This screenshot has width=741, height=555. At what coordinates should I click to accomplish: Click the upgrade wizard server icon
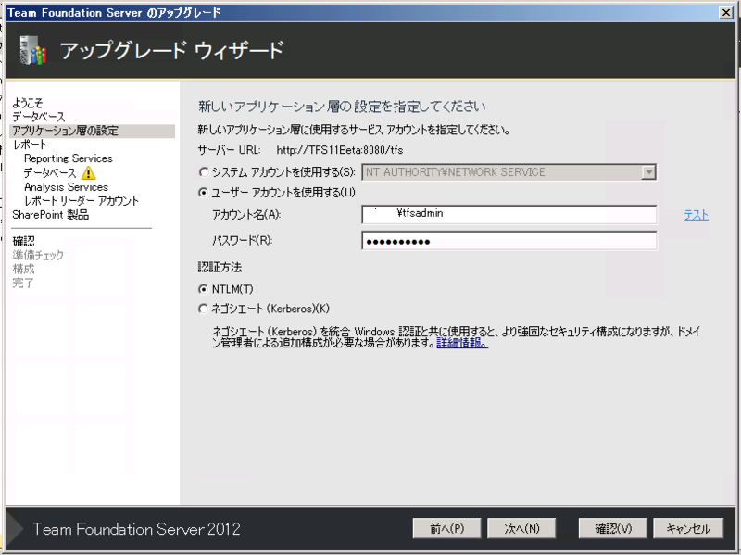click(32, 51)
